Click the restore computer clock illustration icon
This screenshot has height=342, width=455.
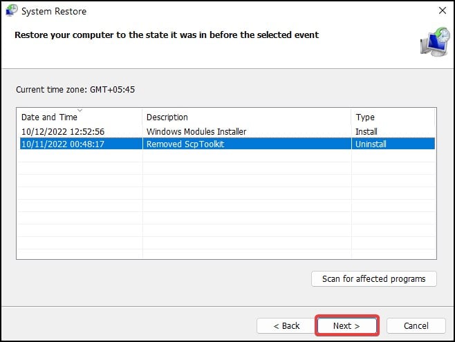coord(434,42)
